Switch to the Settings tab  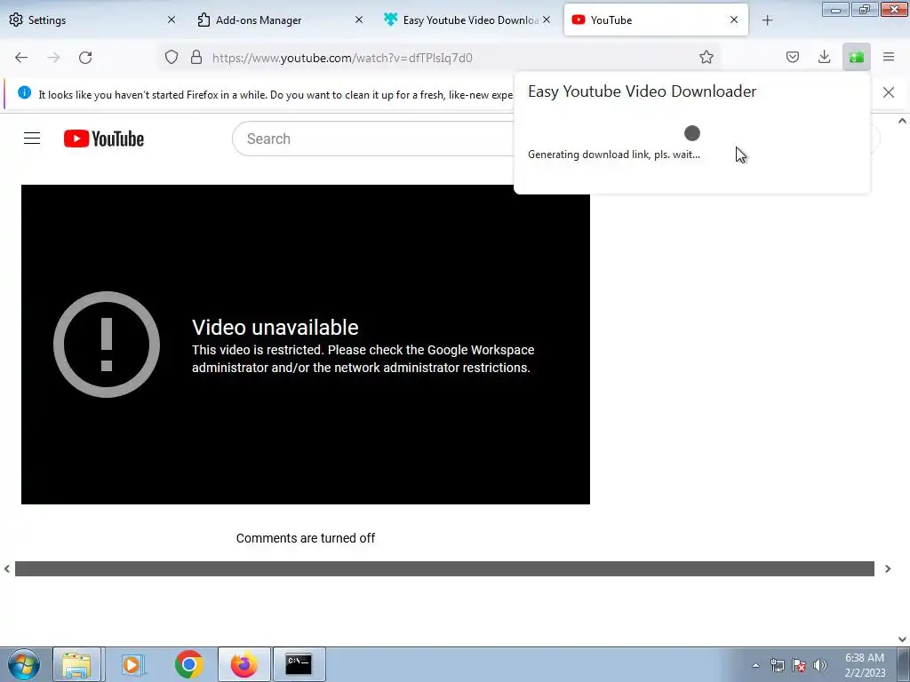click(92, 20)
